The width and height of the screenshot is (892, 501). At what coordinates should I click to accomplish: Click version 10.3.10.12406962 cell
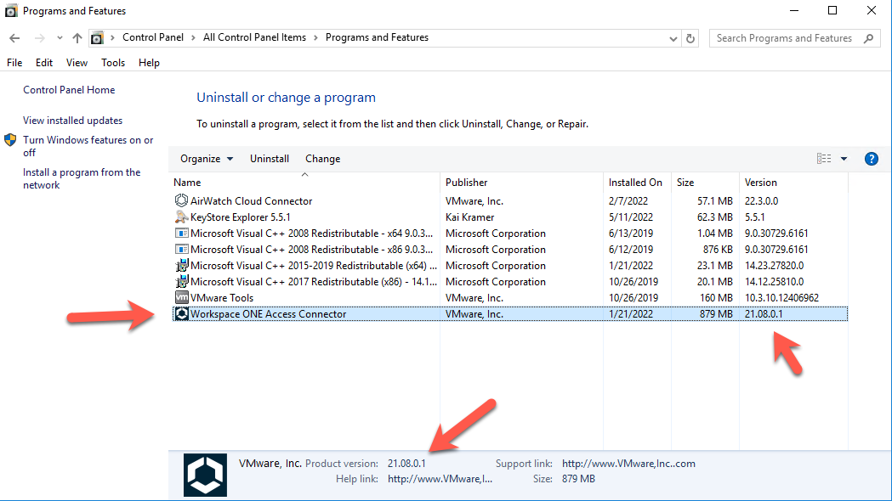pos(781,298)
